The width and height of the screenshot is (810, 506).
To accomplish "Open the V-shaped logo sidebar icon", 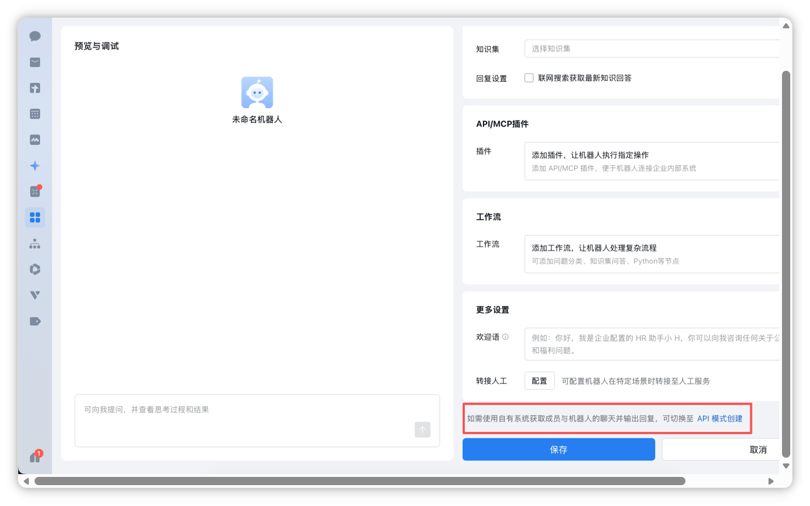I will pos(35,295).
